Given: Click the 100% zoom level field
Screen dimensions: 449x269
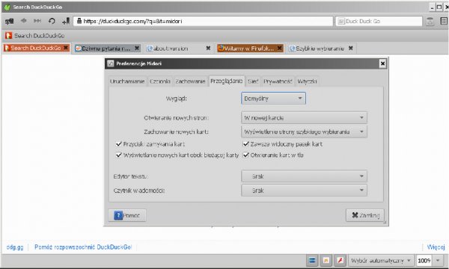Looking at the screenshot, I should [424, 261].
